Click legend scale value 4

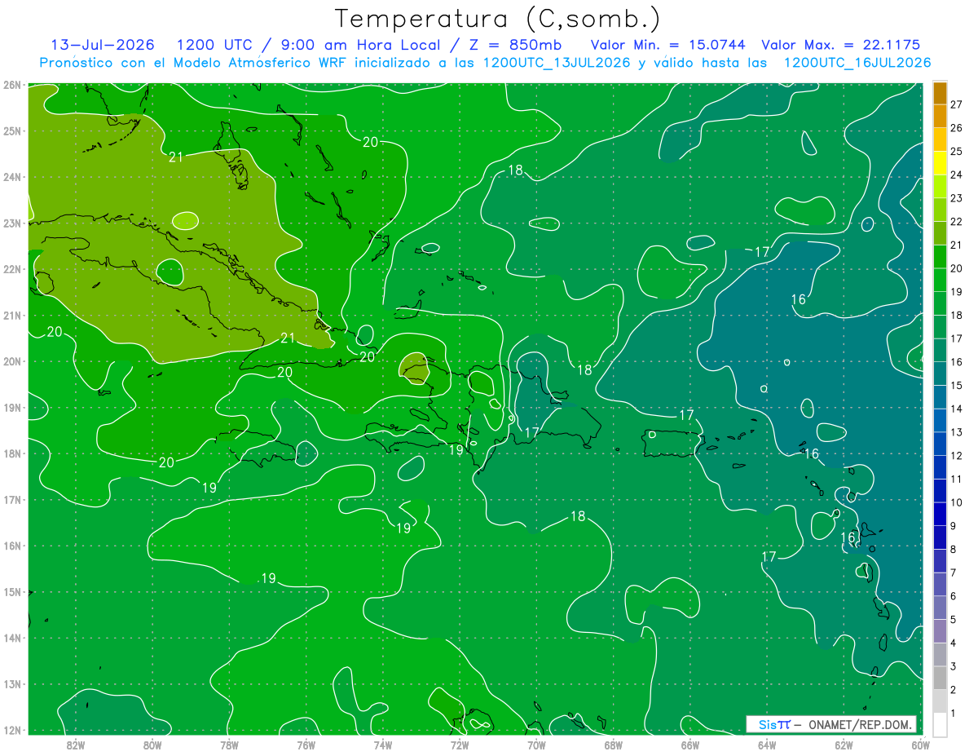click(x=953, y=643)
